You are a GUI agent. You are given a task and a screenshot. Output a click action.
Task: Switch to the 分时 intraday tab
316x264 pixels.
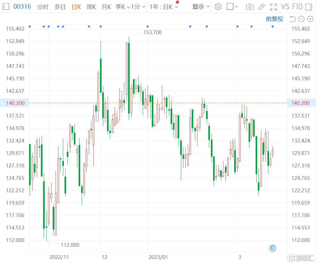(x=43, y=7)
